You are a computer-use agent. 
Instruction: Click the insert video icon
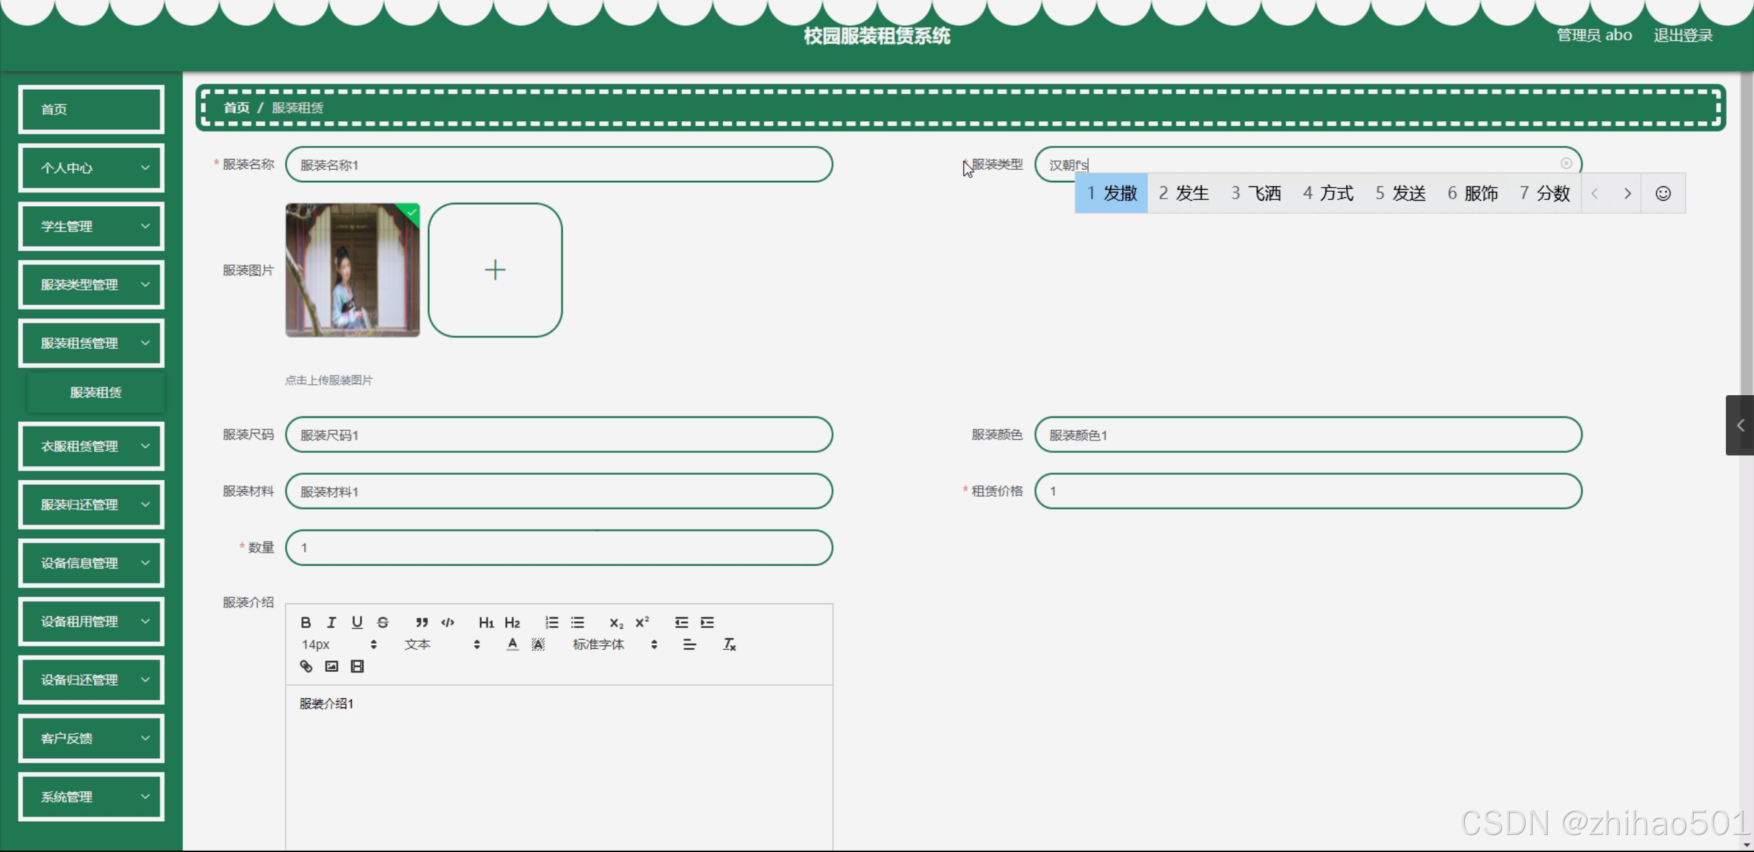[357, 666]
